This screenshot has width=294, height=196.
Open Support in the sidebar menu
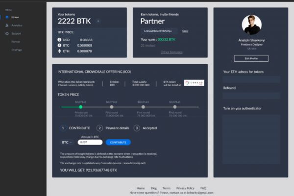16,34
